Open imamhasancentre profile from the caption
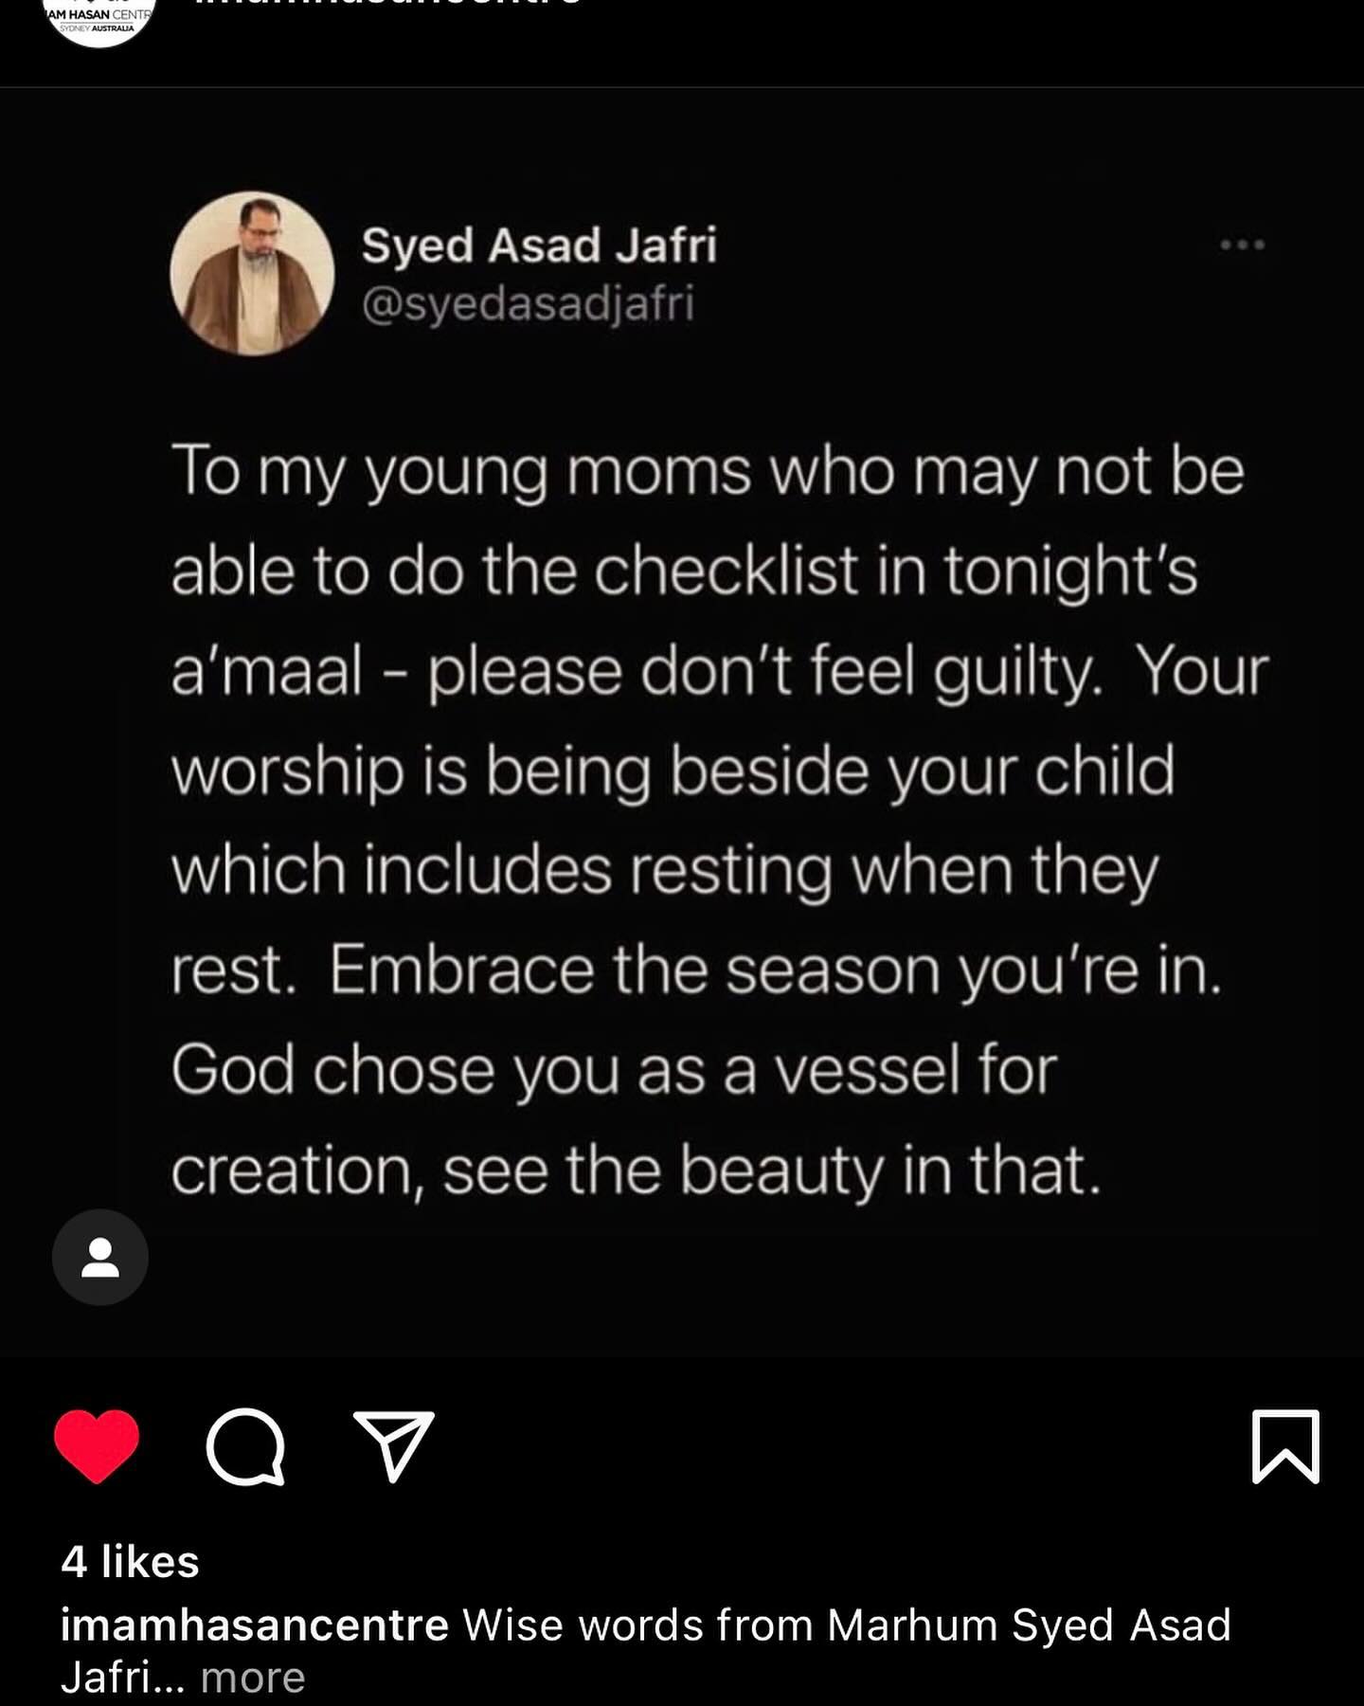 point(254,1624)
